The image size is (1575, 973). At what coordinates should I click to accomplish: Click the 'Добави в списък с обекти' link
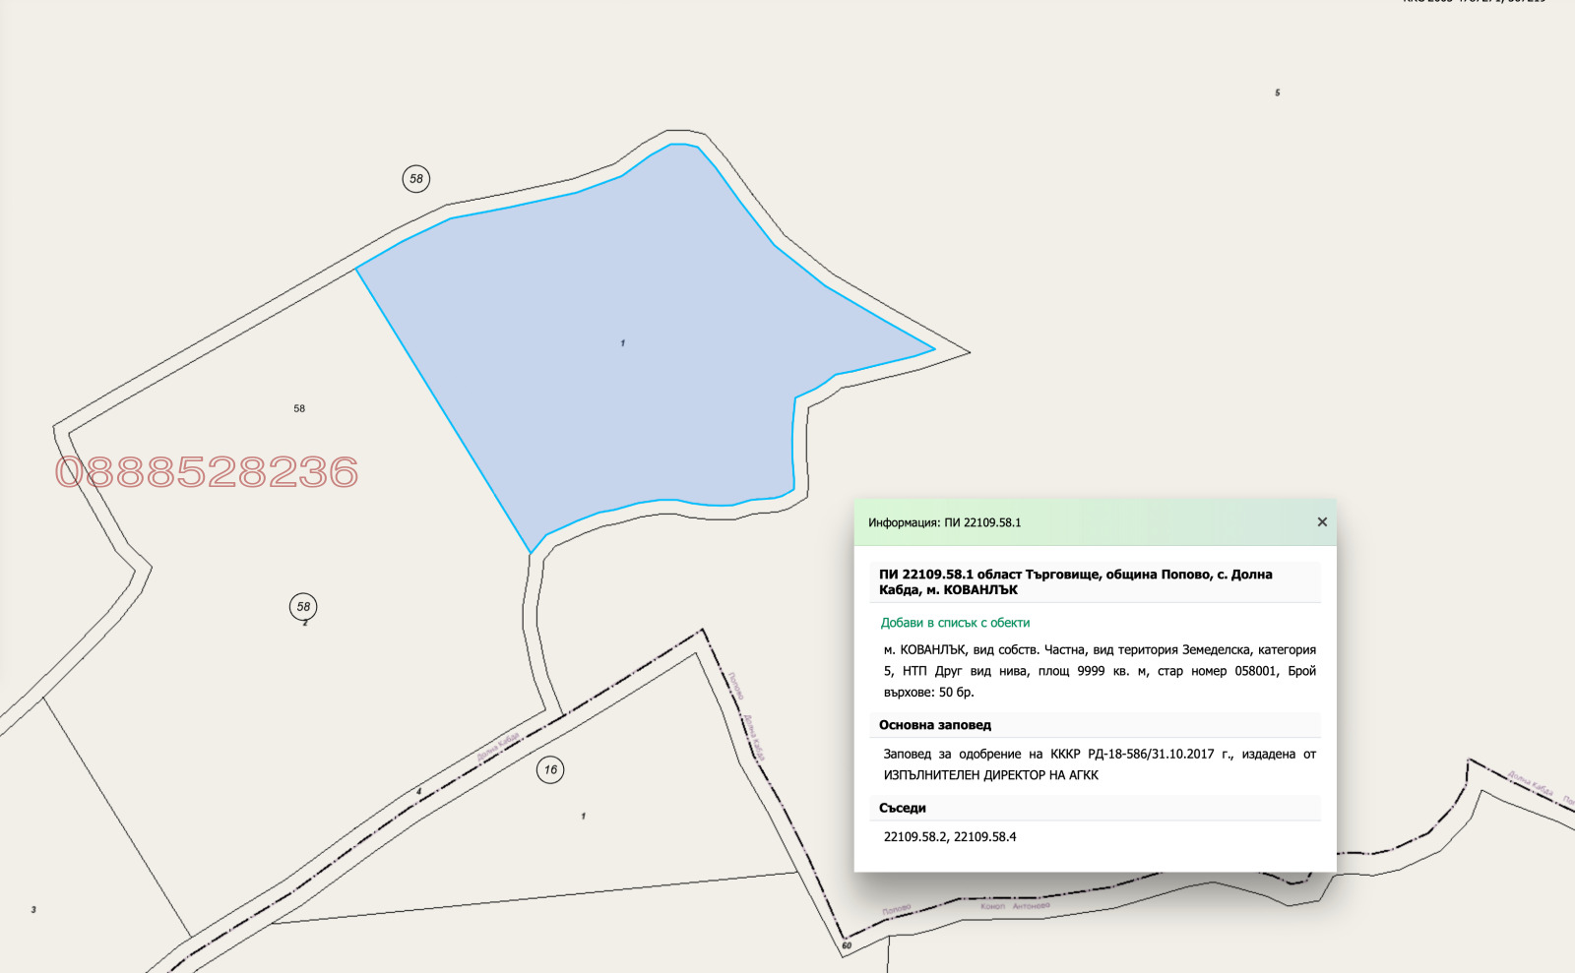tap(955, 623)
